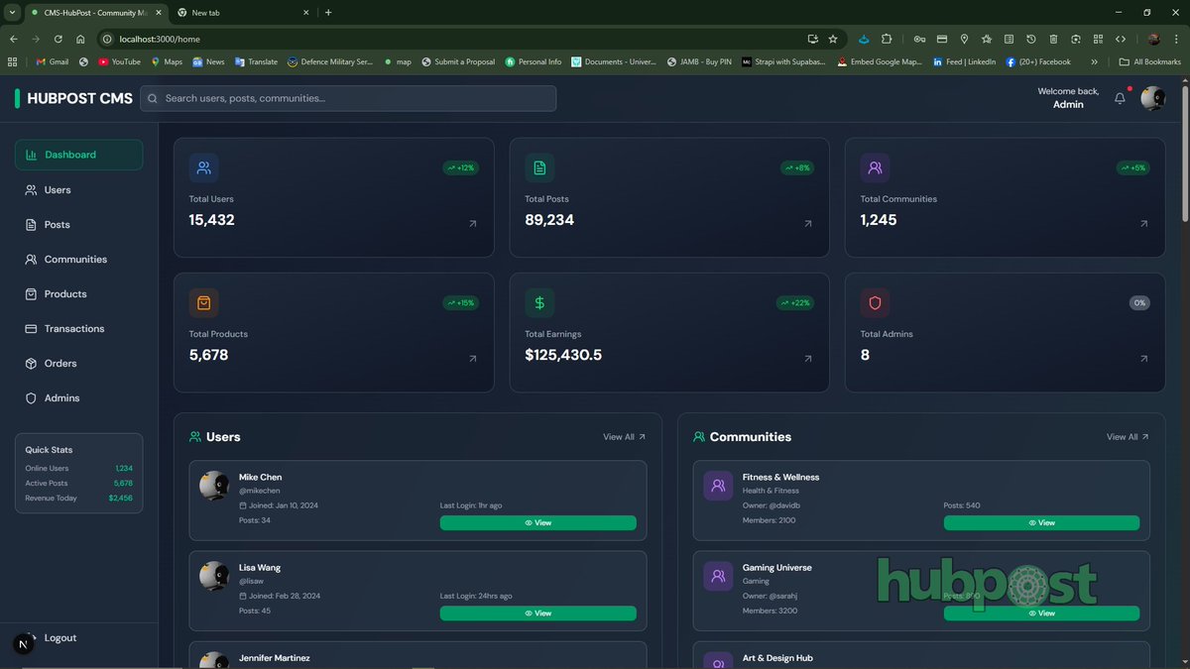Open the arrow on Total Earnings card
The width and height of the screenshot is (1190, 669).
808,359
